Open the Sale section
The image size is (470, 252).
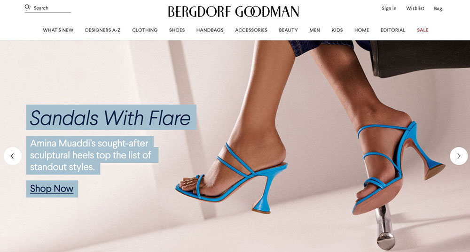pos(423,30)
